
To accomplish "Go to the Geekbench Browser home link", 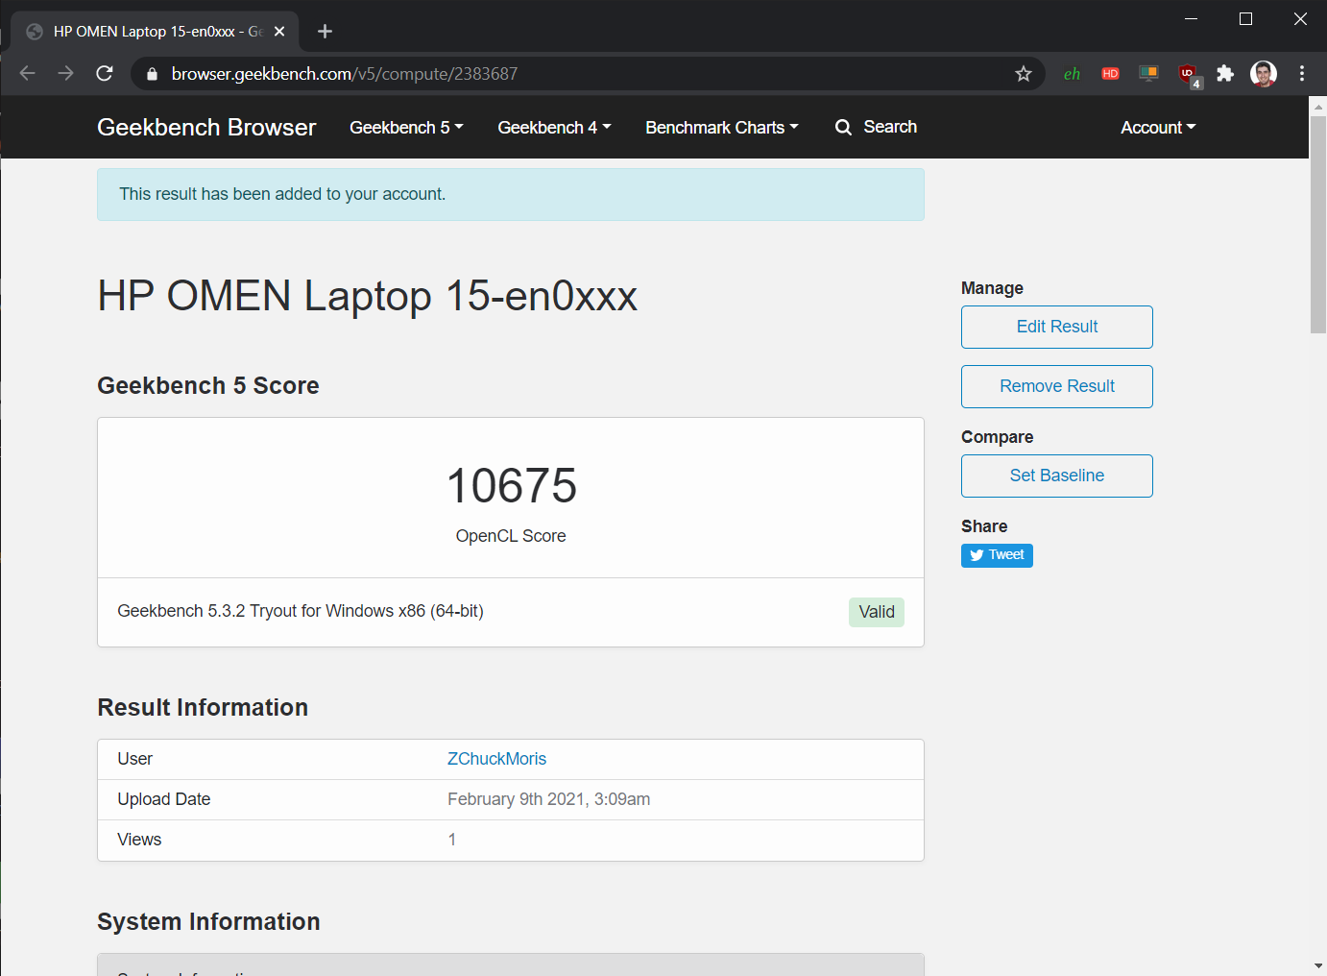I will [206, 128].
